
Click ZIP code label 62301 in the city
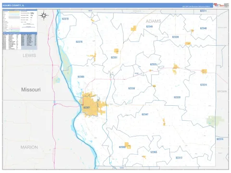coord(87,108)
